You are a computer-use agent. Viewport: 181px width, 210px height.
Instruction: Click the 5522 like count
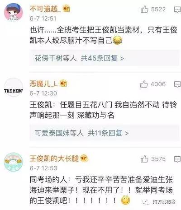coord(158,9)
